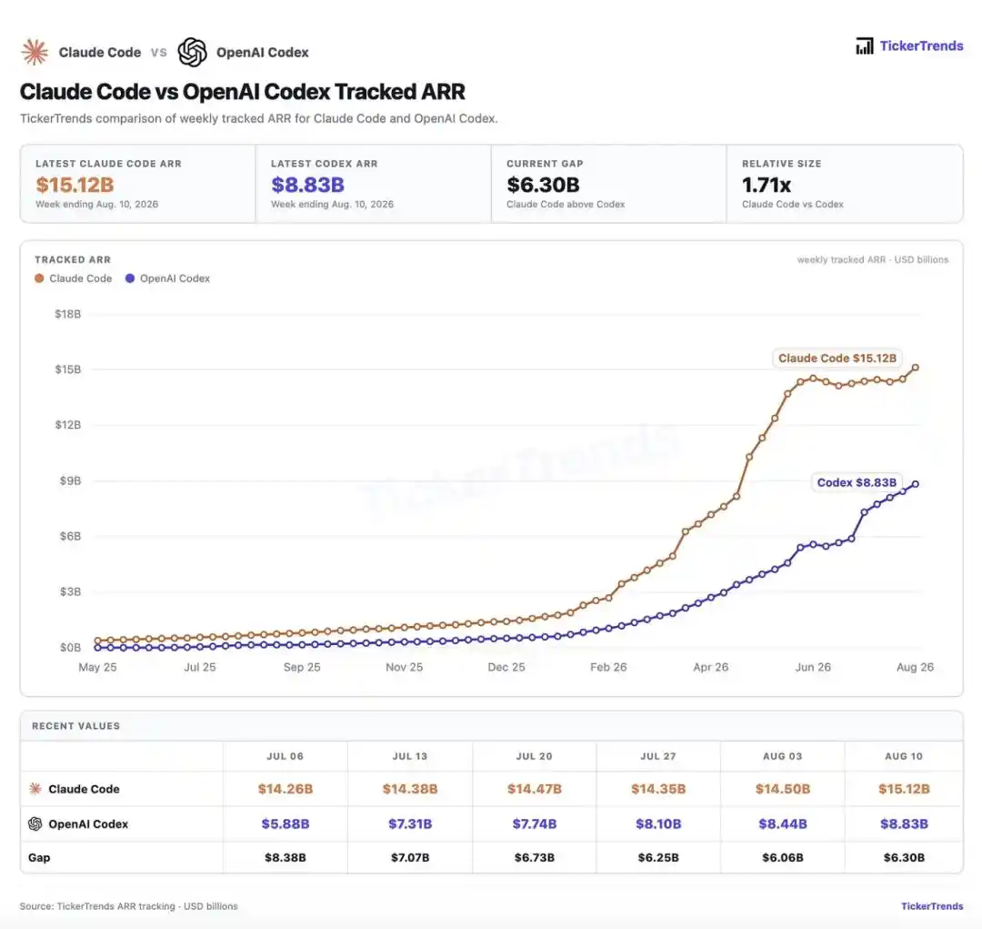Click the Codex '$8.44B' cell

coord(782,823)
